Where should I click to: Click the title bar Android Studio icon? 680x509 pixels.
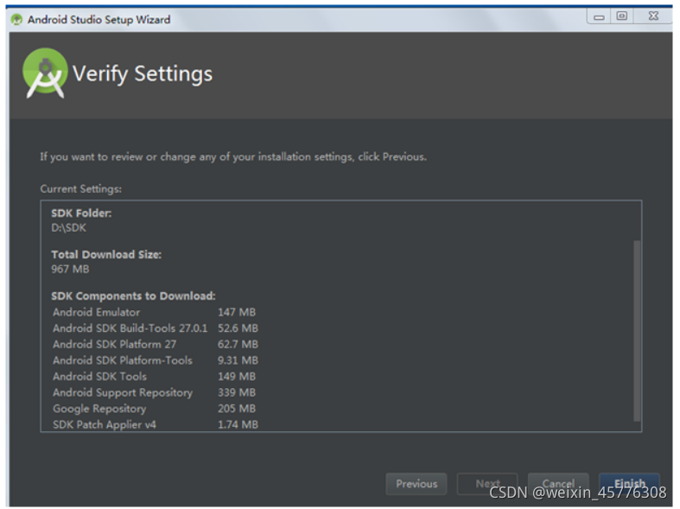coord(16,20)
